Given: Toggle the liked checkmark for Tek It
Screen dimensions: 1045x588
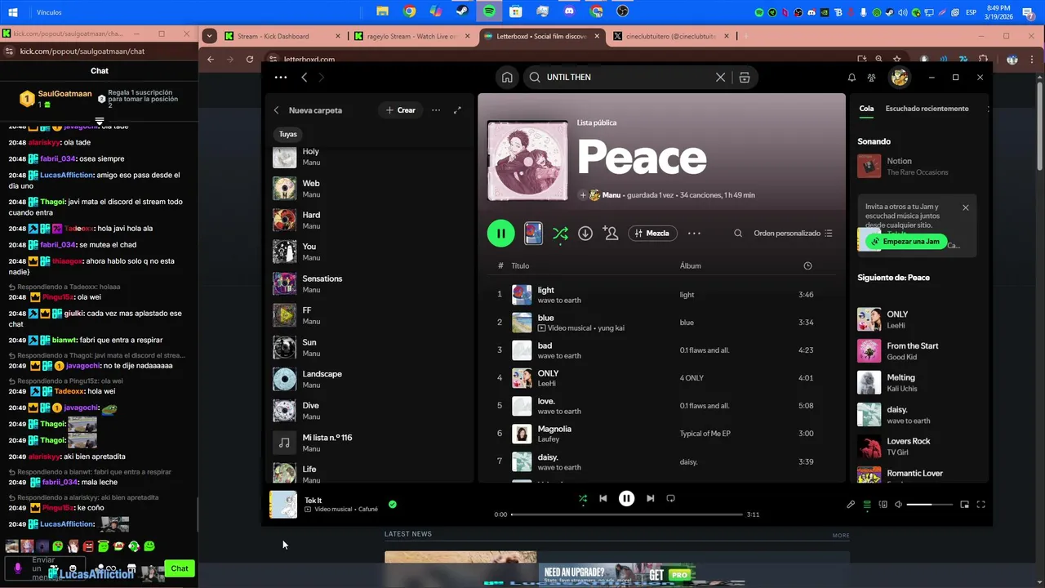Looking at the screenshot, I should tap(393, 504).
